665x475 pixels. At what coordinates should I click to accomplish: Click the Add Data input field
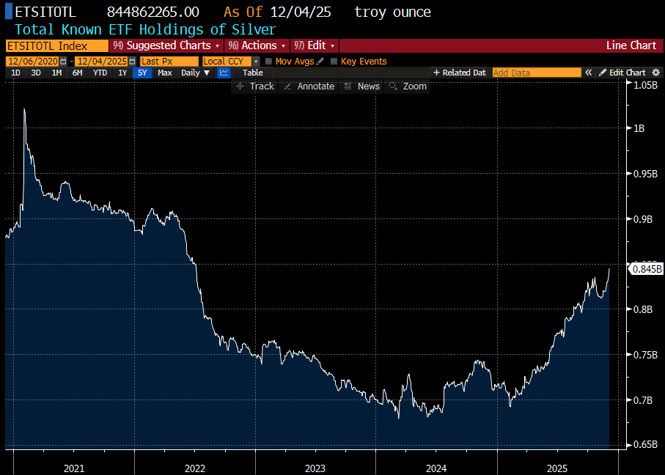click(535, 73)
